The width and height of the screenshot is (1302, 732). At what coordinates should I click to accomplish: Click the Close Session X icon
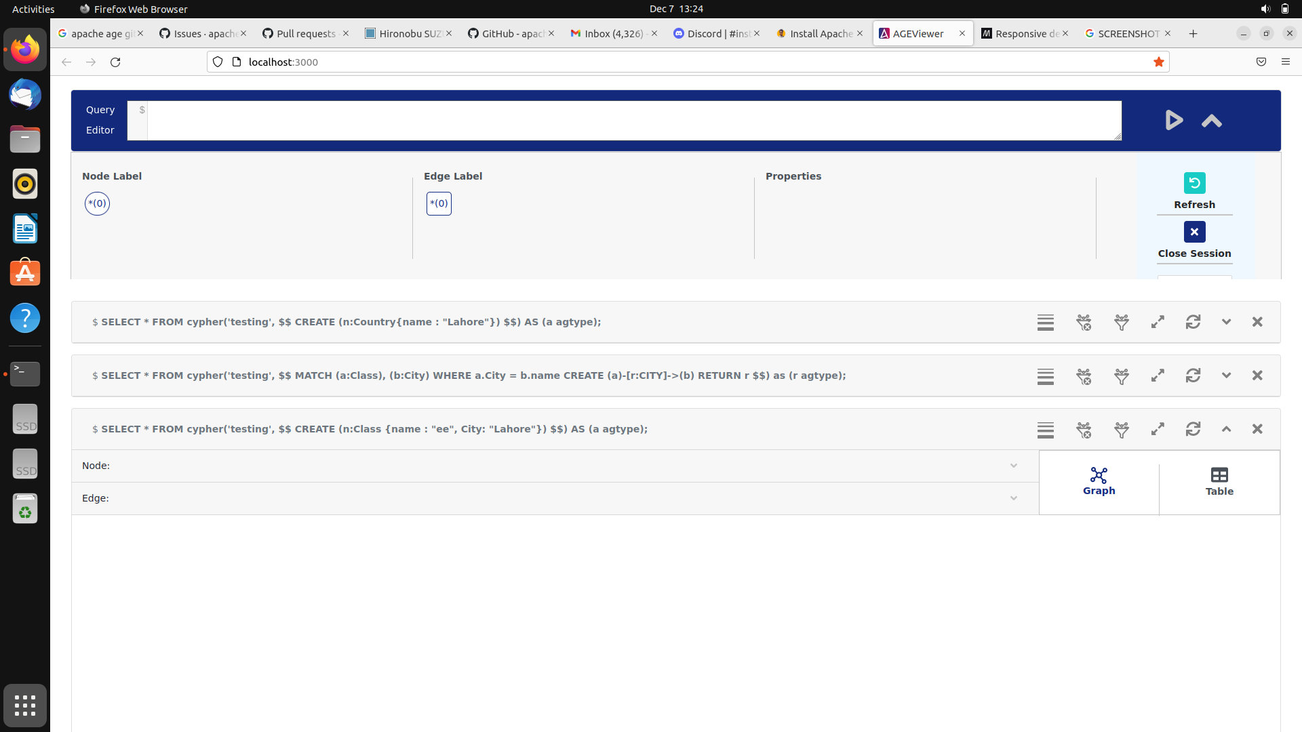1194,232
